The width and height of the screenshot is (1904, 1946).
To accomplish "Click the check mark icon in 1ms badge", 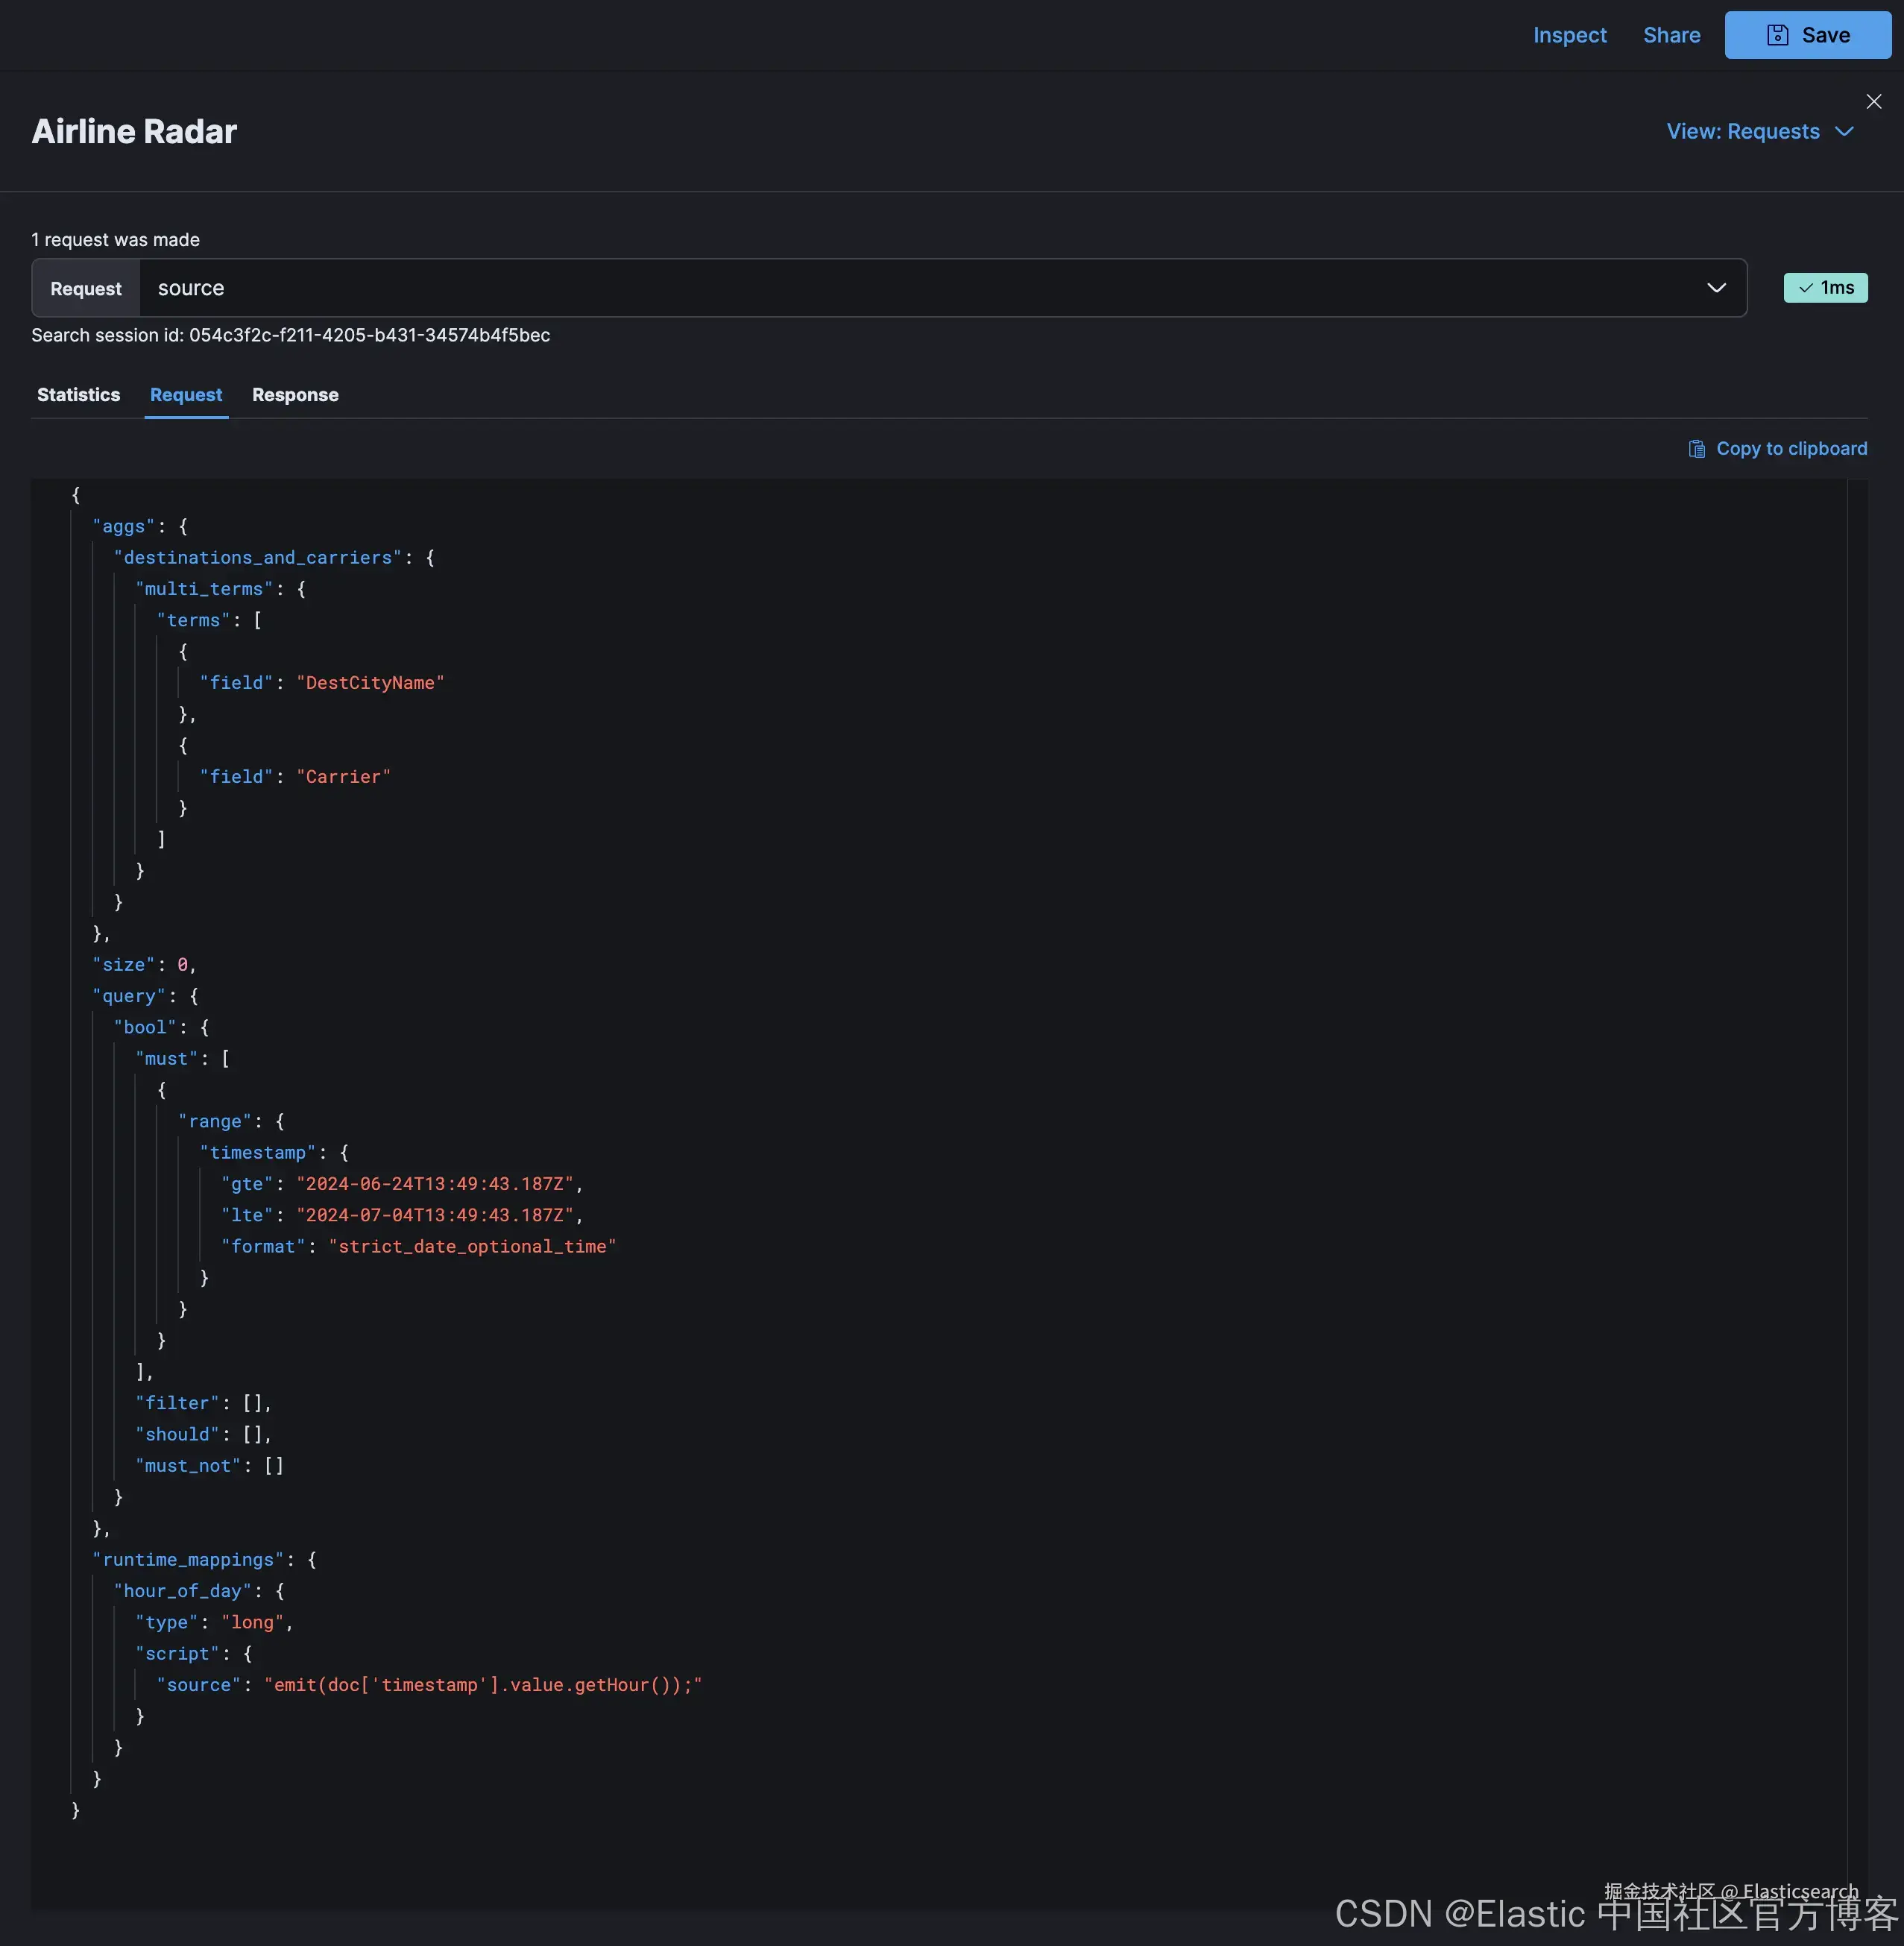I will 1805,288.
